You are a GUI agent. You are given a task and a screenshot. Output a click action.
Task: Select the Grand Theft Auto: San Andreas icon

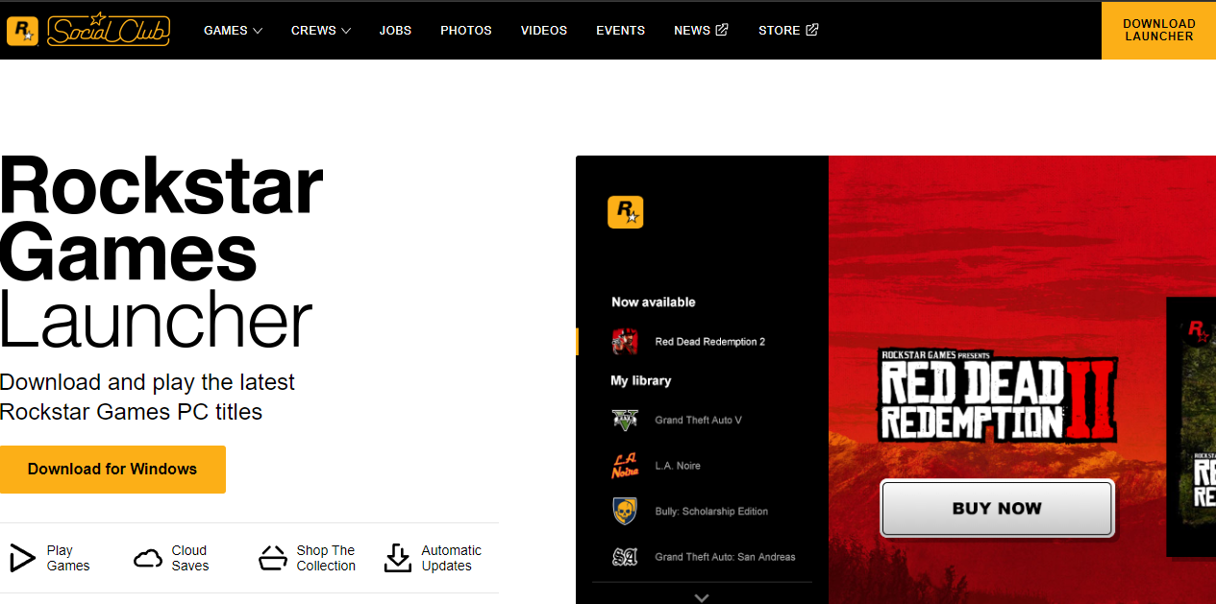click(x=625, y=556)
